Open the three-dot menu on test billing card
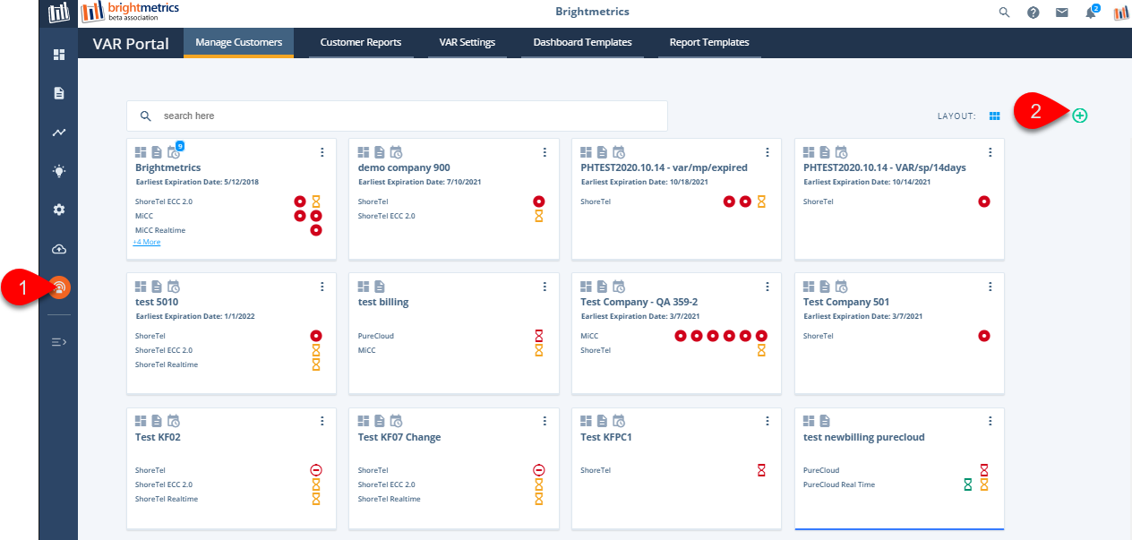Viewport: 1132px width, 540px height. point(545,287)
